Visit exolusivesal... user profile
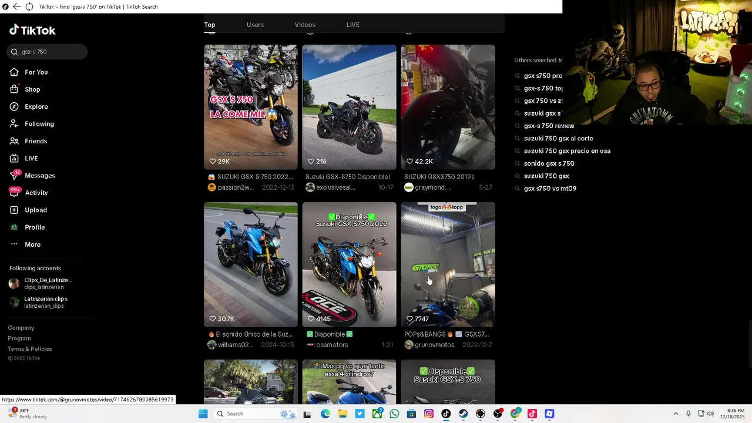The height and width of the screenshot is (423, 752). point(331,187)
